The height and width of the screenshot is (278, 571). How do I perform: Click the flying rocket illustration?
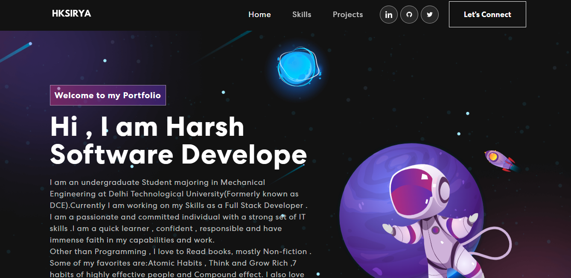coord(499,161)
